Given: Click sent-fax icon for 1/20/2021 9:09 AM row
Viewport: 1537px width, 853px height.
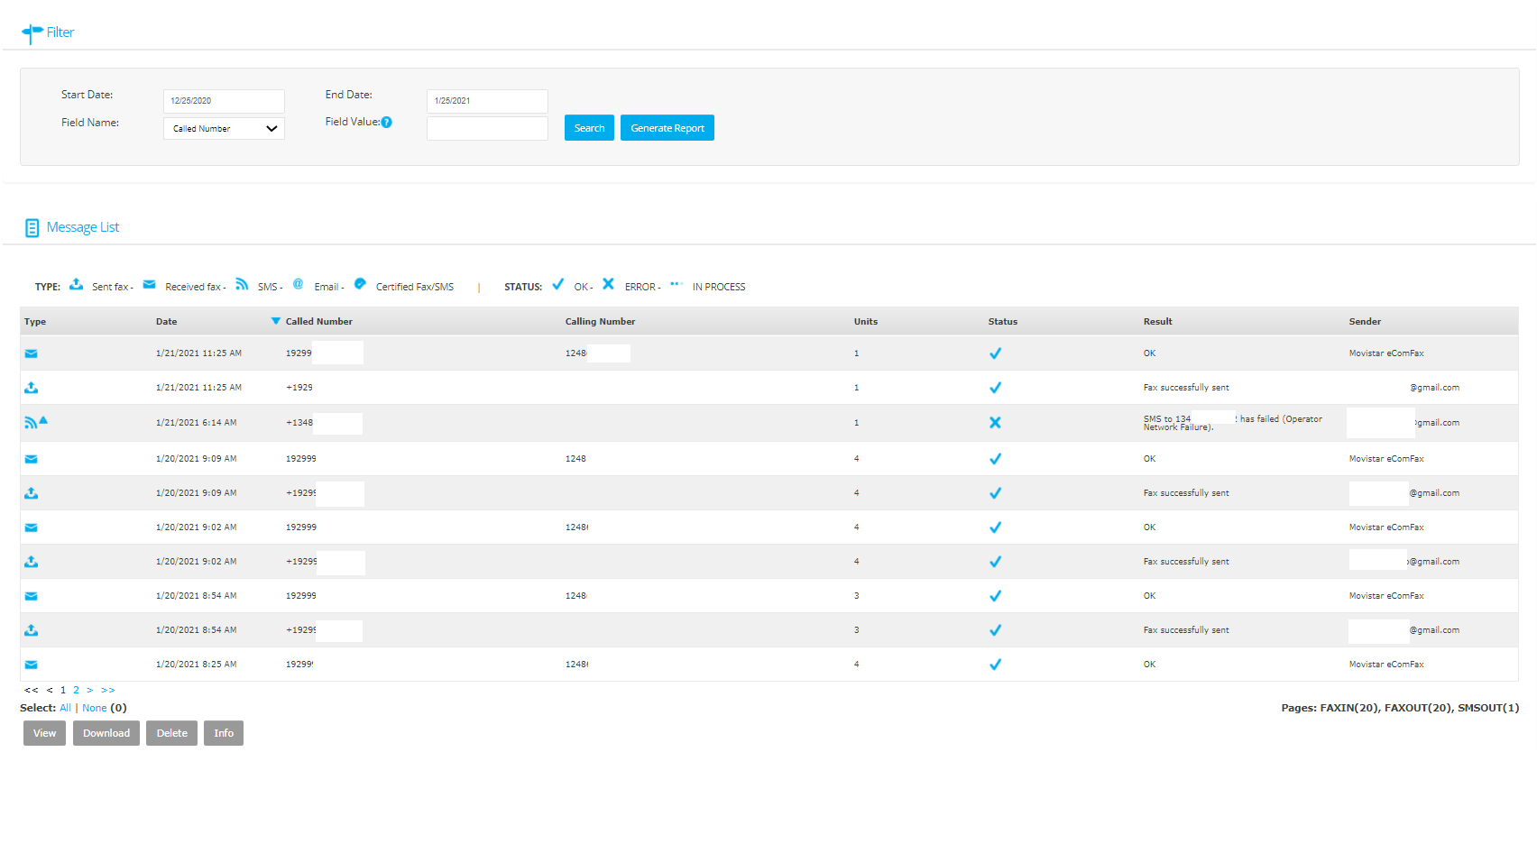Looking at the screenshot, I should point(32,493).
